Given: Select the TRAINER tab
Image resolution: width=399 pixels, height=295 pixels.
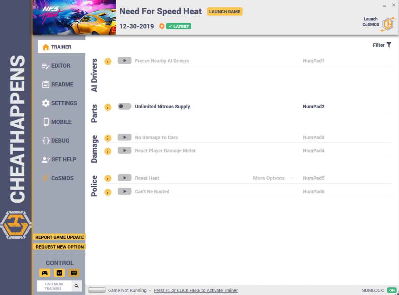Looking at the screenshot, I should click(61, 47).
